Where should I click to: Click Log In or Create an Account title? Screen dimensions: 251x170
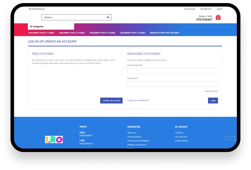point(52,42)
